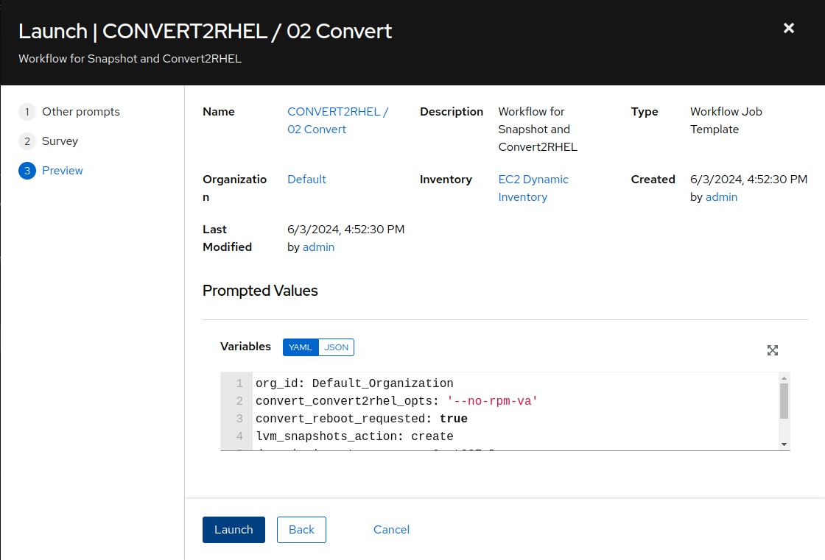
Task: Select the Preview step
Action: [x=63, y=171]
